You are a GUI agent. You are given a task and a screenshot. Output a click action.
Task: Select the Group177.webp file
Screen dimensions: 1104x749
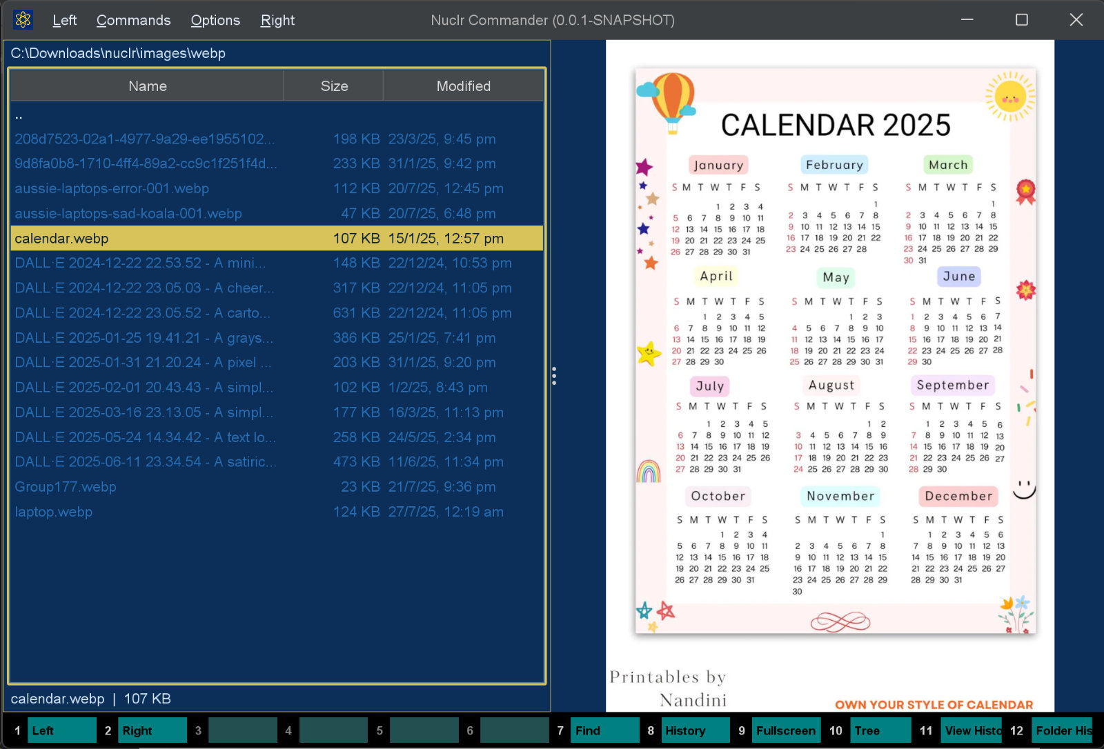[277, 486]
